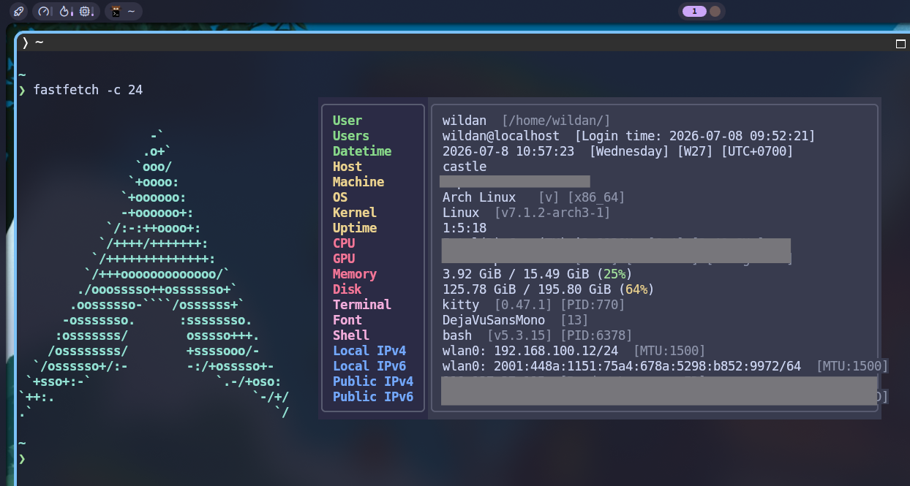The image size is (910, 486).
Task: Click the gray redacted block beside Machine
Action: click(x=515, y=181)
